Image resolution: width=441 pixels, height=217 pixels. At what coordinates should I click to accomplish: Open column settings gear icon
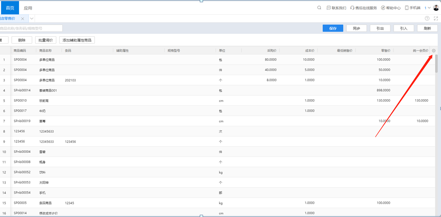[434, 50]
